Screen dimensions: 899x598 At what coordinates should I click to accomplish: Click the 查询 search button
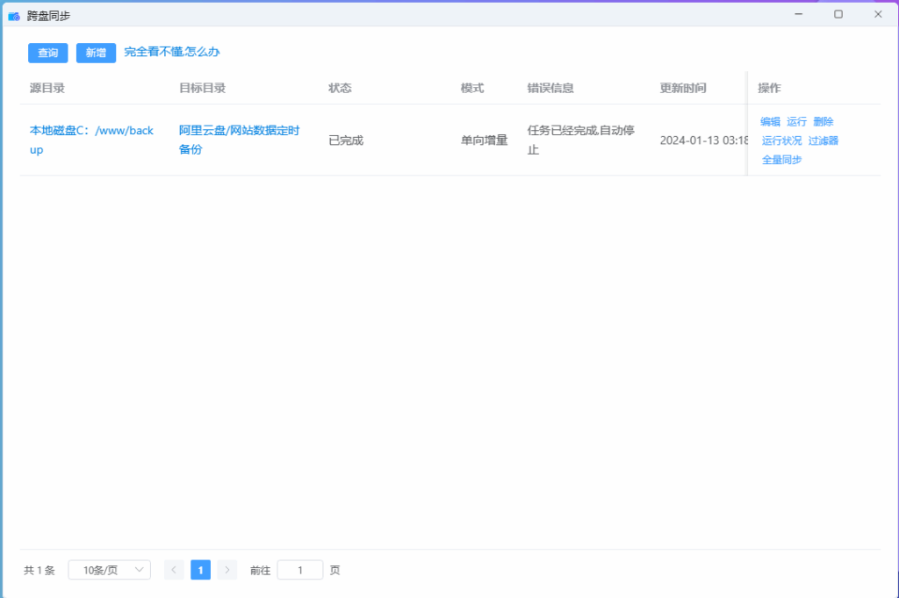(x=47, y=53)
